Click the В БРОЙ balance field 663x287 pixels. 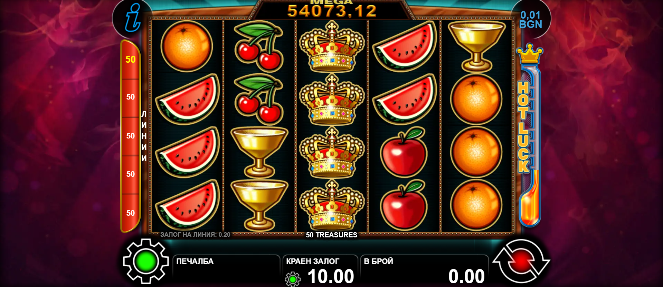pyautogui.click(x=425, y=271)
